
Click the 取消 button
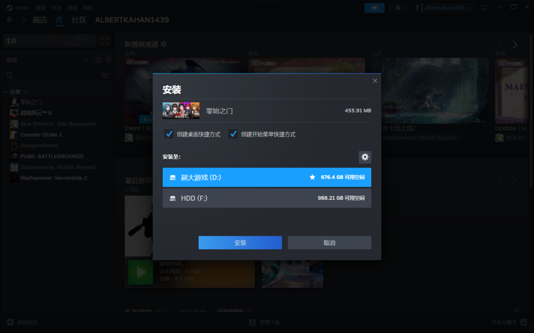[329, 243]
